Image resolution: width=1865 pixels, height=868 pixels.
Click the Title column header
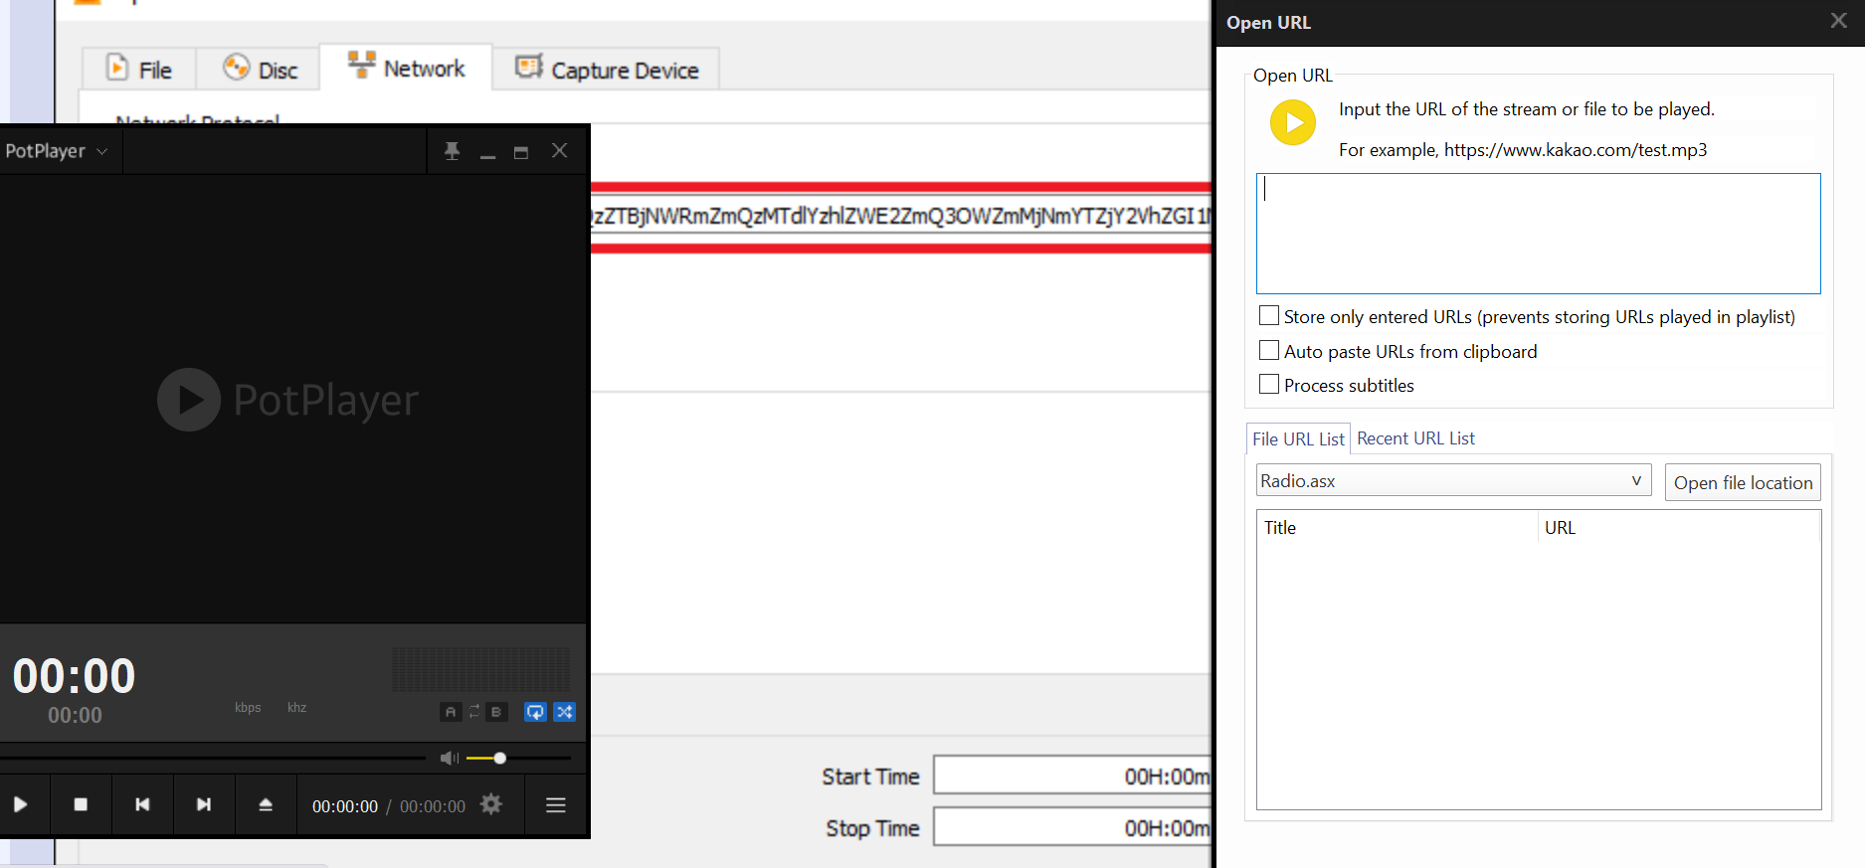coord(1399,528)
